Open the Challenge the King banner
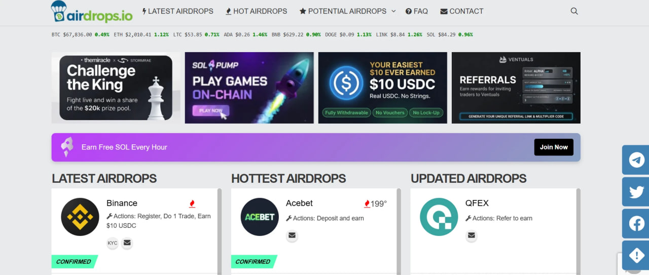This screenshot has height=275, width=649. [x=116, y=88]
